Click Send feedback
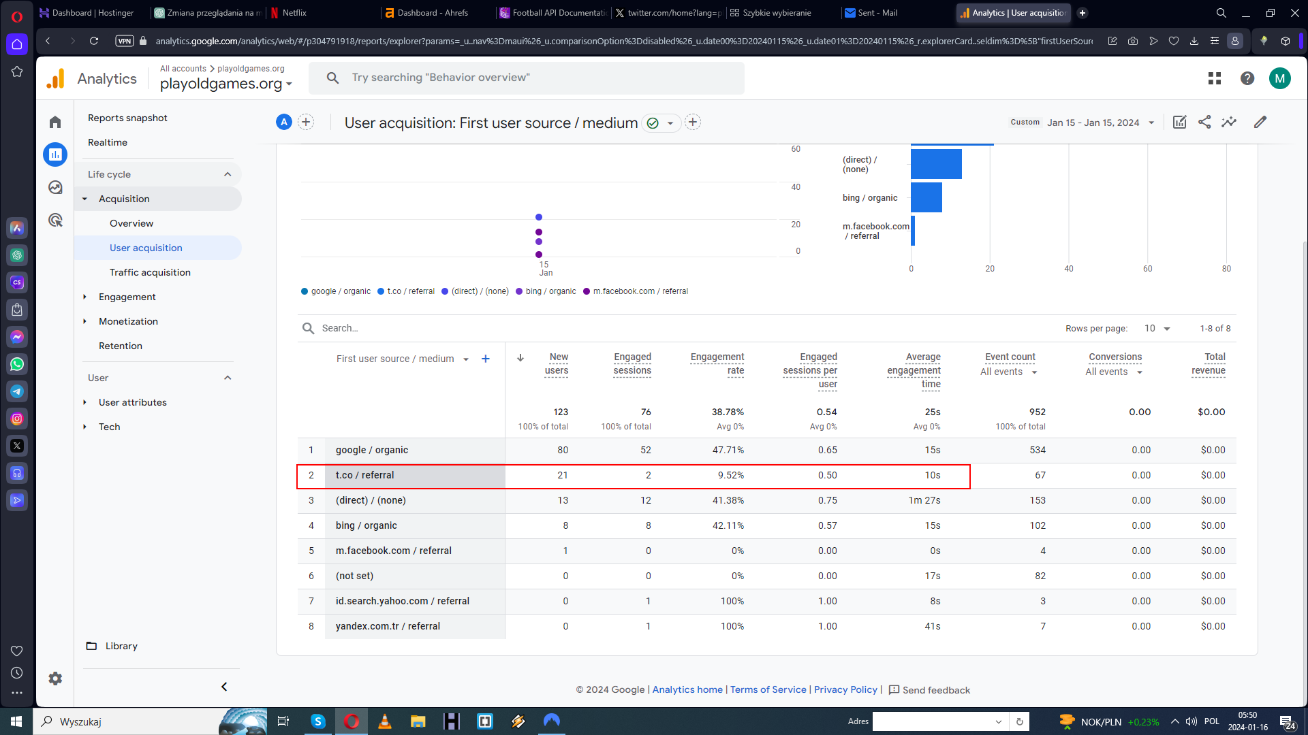The width and height of the screenshot is (1308, 735). pyautogui.click(x=929, y=690)
